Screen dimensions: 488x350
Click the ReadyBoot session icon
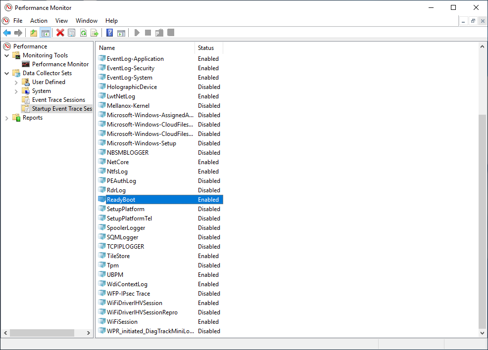click(102, 199)
